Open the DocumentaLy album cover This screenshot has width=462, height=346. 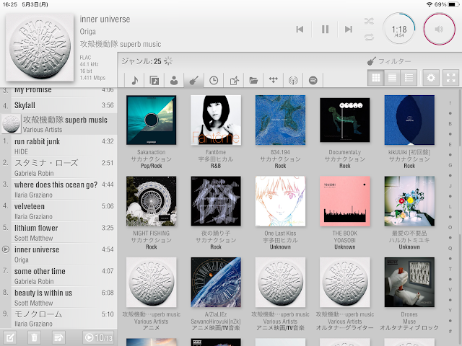tap(345, 120)
